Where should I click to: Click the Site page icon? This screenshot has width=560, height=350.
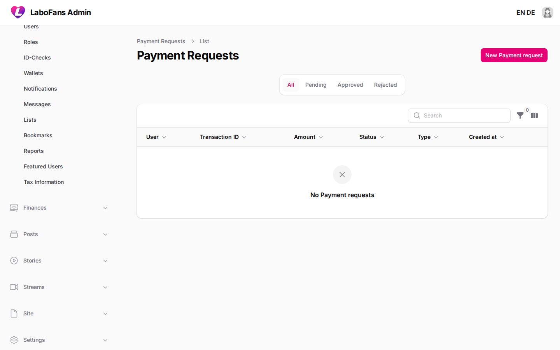(14, 313)
